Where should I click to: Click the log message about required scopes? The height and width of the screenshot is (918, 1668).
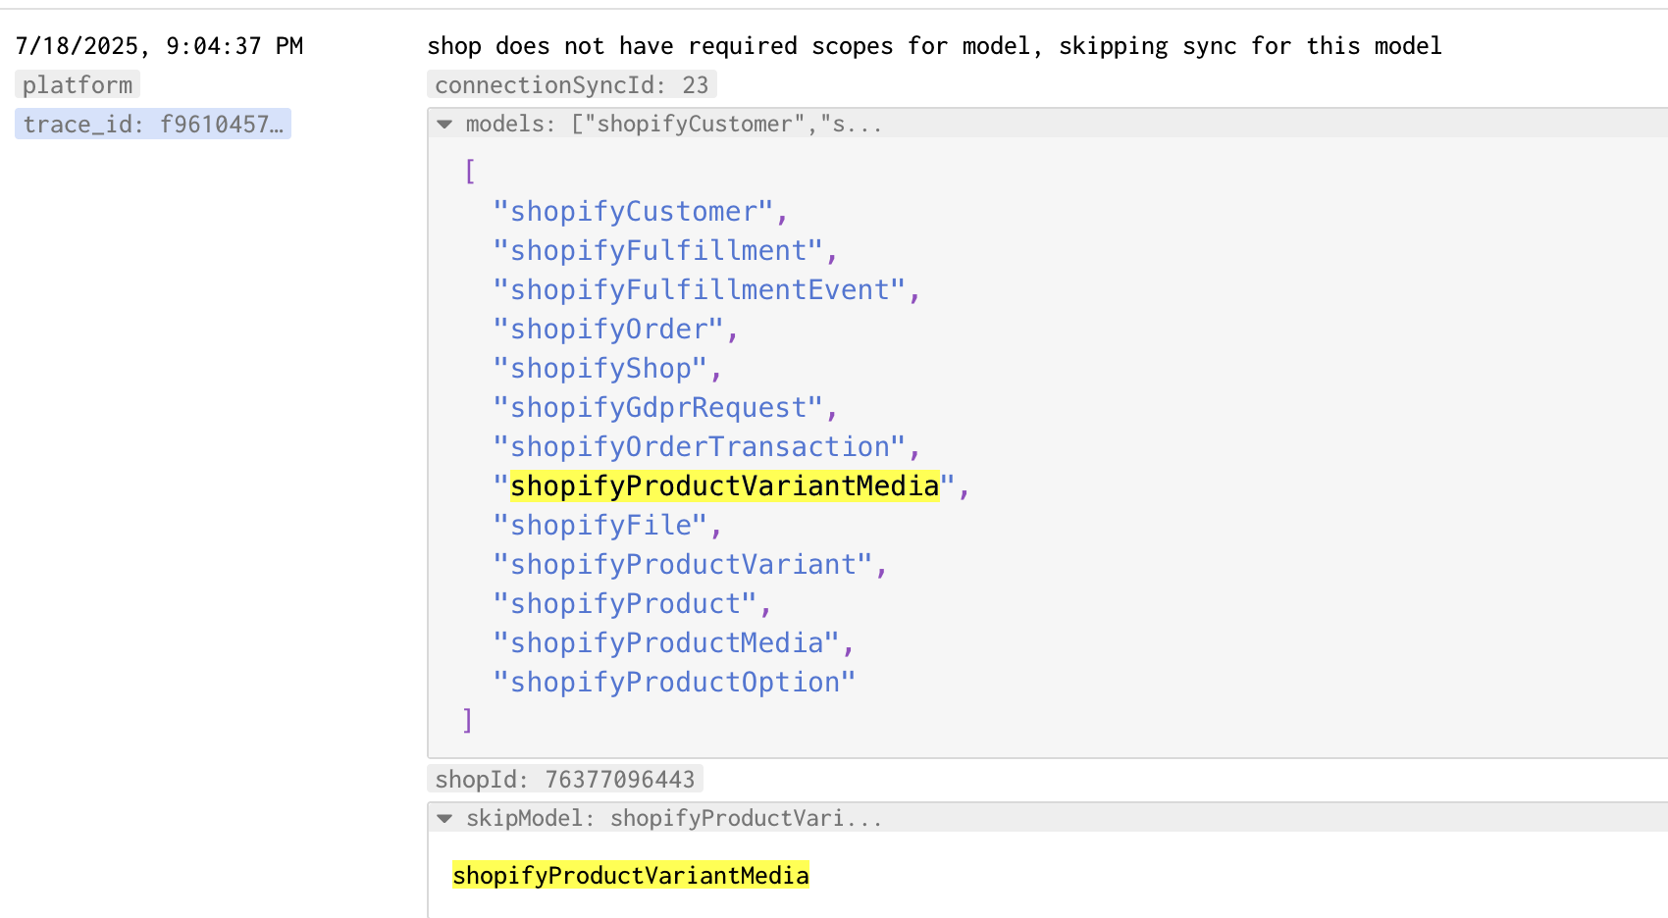[934, 46]
